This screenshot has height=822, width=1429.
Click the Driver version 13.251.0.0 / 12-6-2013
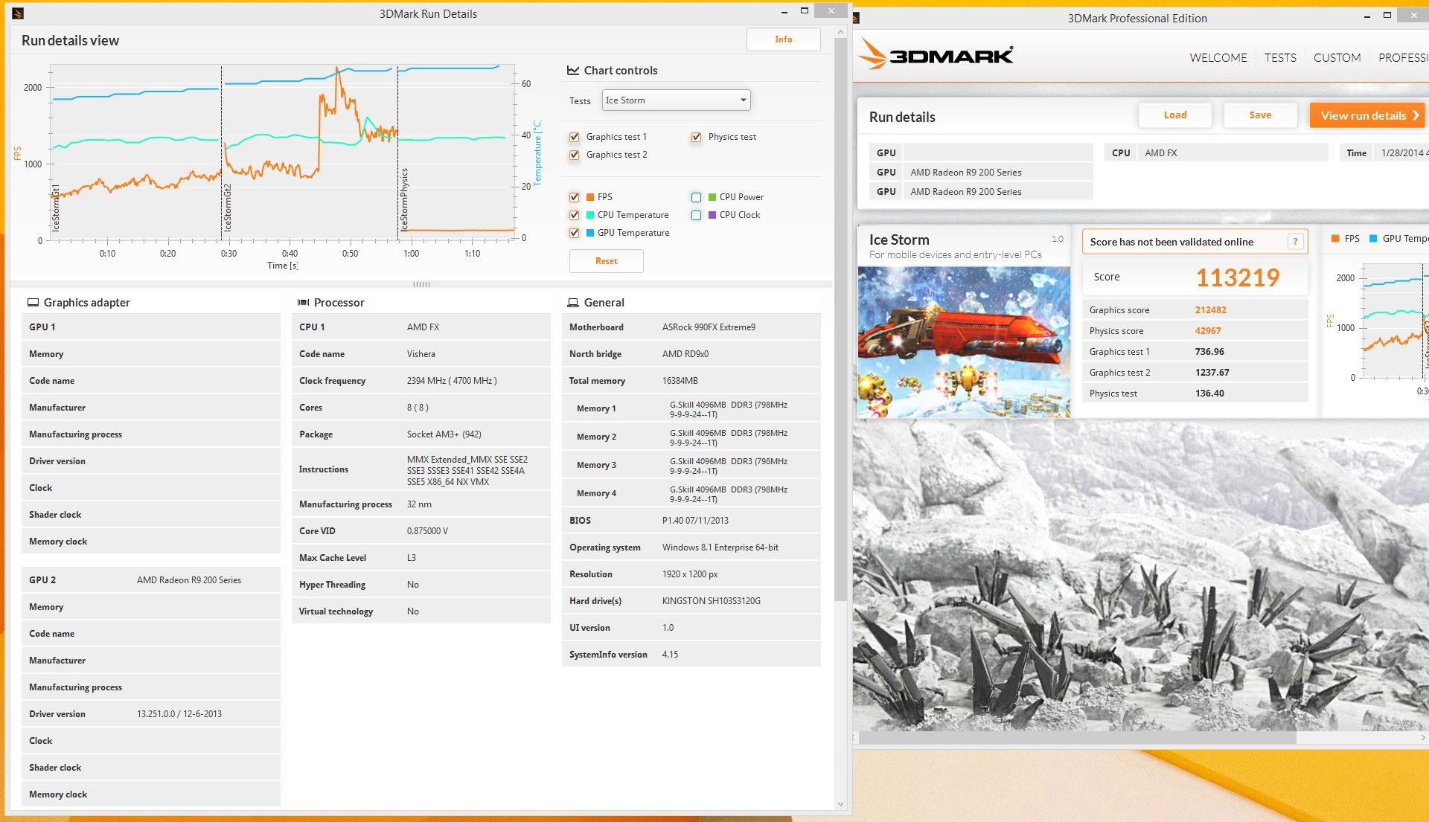pyautogui.click(x=179, y=714)
